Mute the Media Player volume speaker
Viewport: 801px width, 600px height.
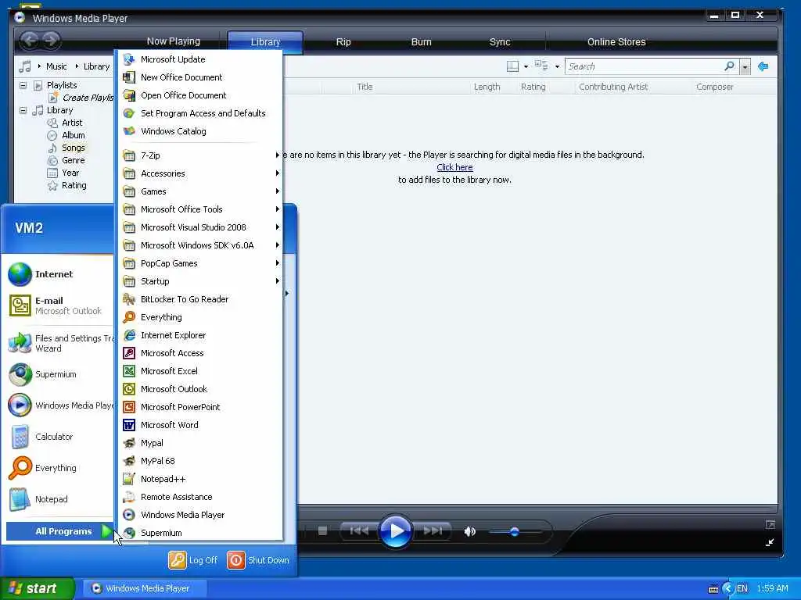(x=469, y=531)
